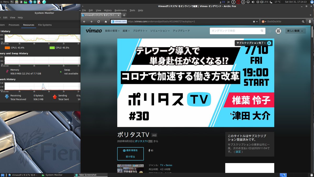Click the circled A tray icon

coord(243,2)
